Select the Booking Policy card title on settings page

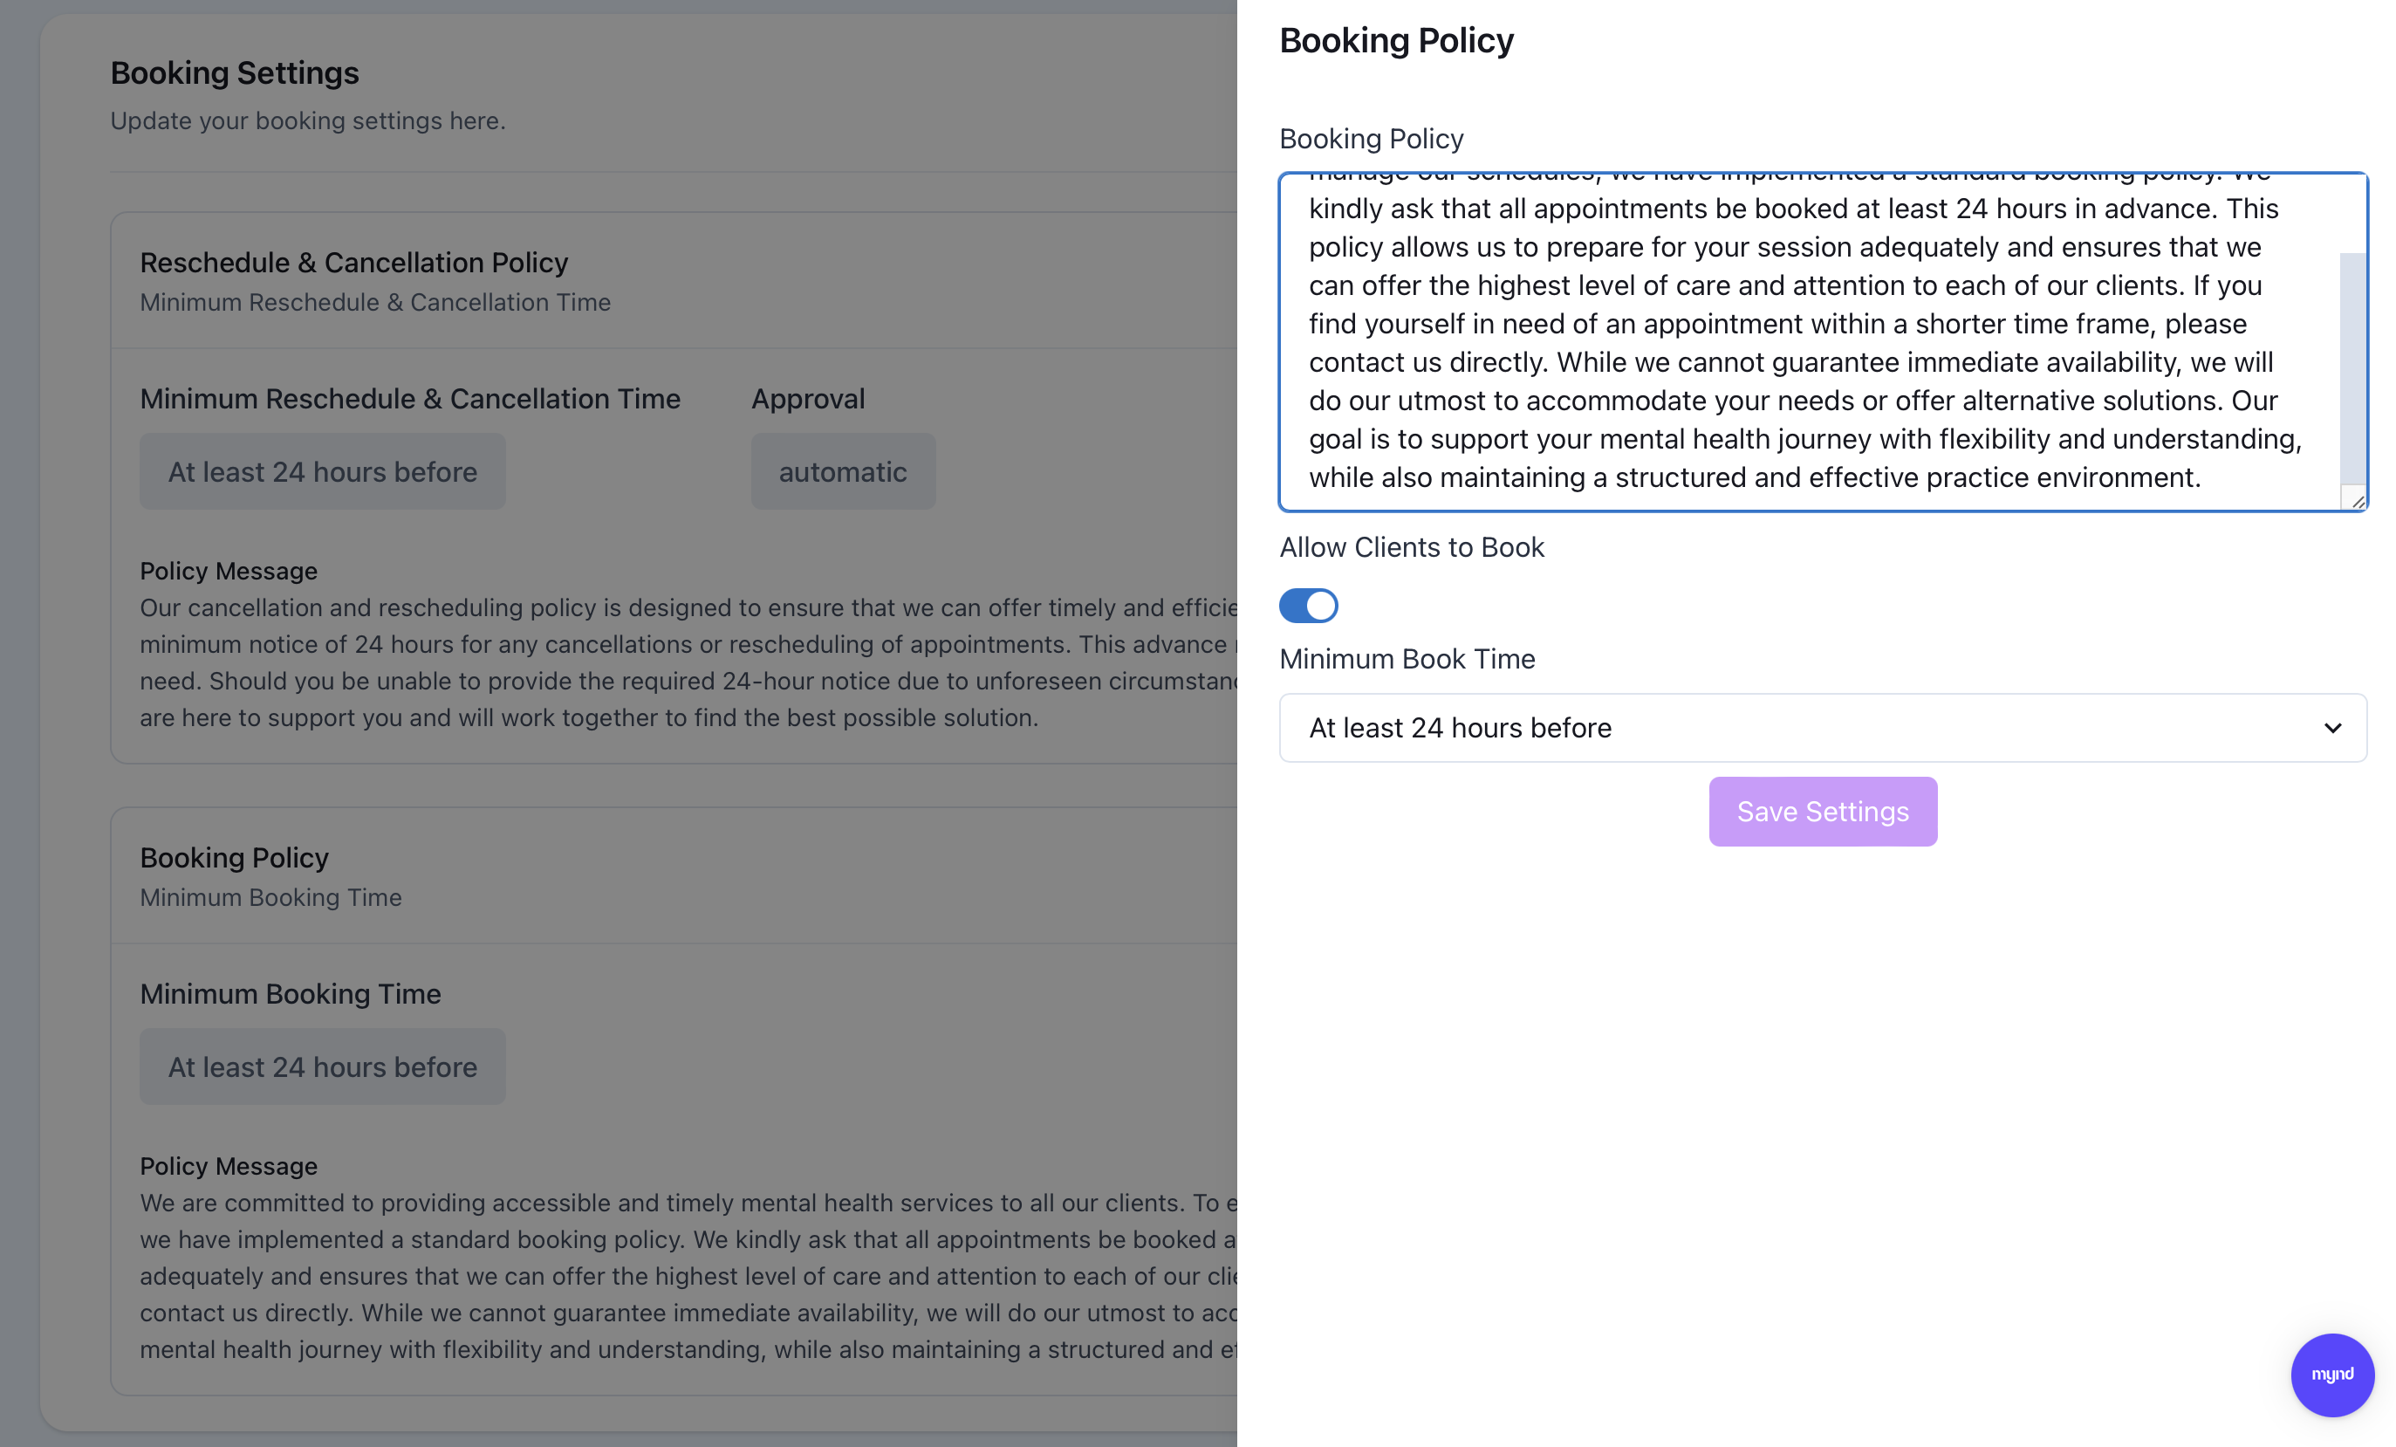(x=235, y=858)
